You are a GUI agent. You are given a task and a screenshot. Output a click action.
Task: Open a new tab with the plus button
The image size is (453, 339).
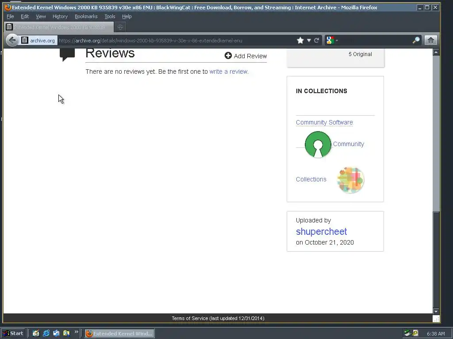click(120, 27)
